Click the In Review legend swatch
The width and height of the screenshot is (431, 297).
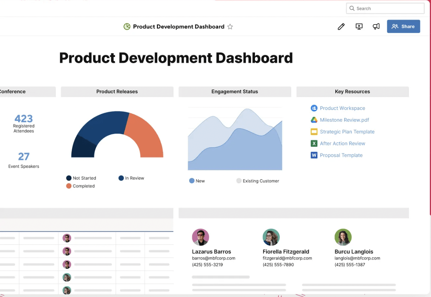tap(121, 178)
